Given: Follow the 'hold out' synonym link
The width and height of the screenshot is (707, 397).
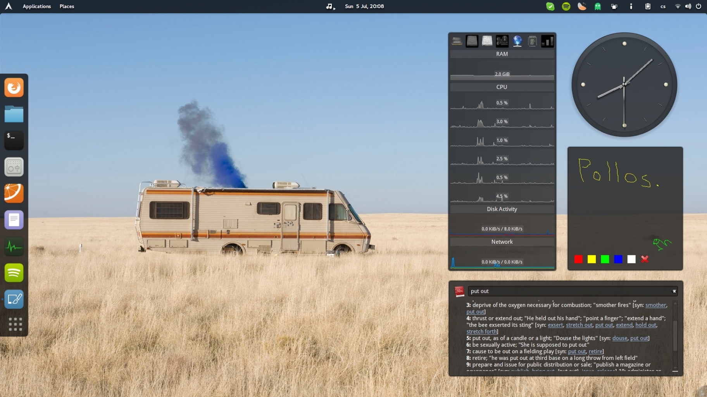Looking at the screenshot, I should [x=646, y=325].
